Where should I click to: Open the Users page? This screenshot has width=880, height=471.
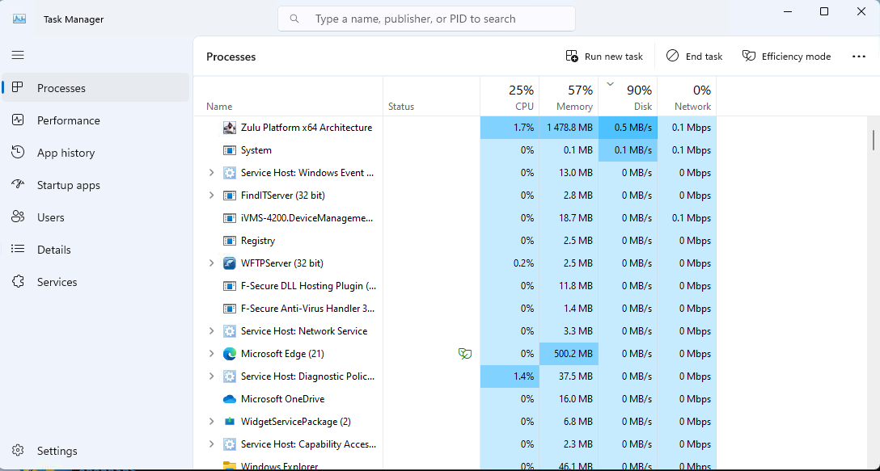(x=95, y=217)
